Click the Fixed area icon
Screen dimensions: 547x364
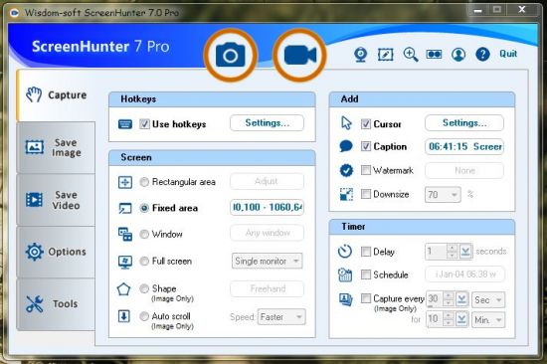coord(125,208)
